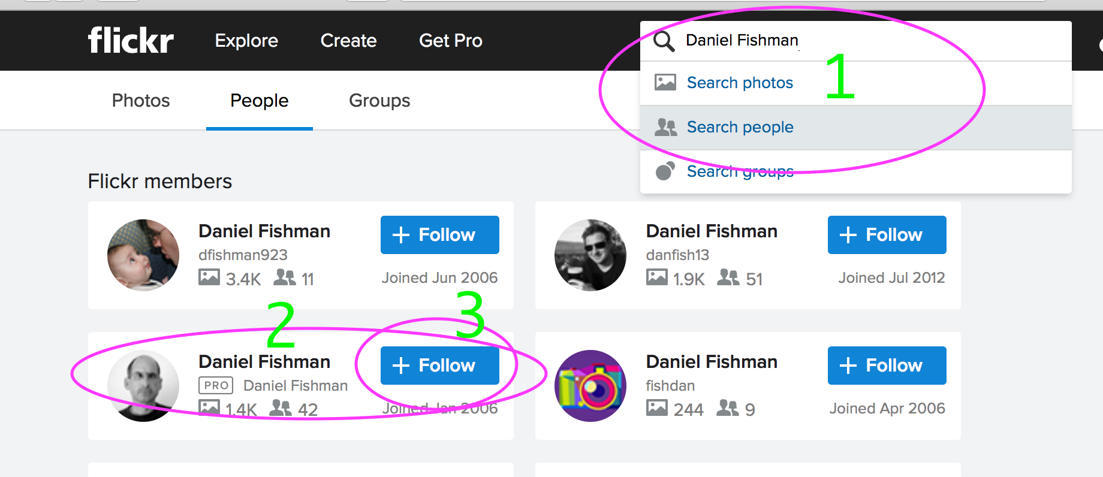Open the Explore menu
Image resolution: width=1103 pixels, height=477 pixels.
[x=246, y=40]
